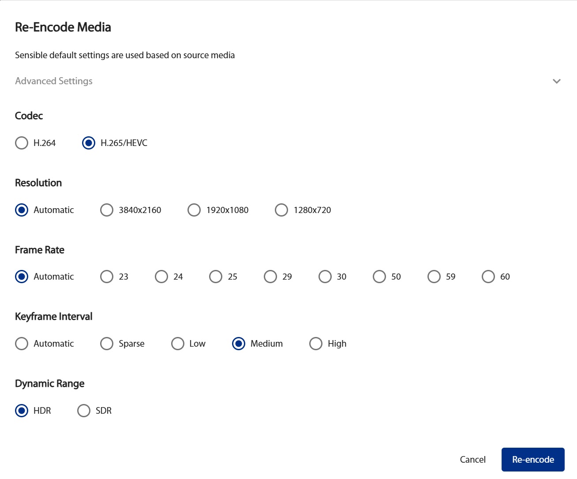This screenshot has width=577, height=479.
Task: Click the Advanced Settings label
Action: point(54,81)
